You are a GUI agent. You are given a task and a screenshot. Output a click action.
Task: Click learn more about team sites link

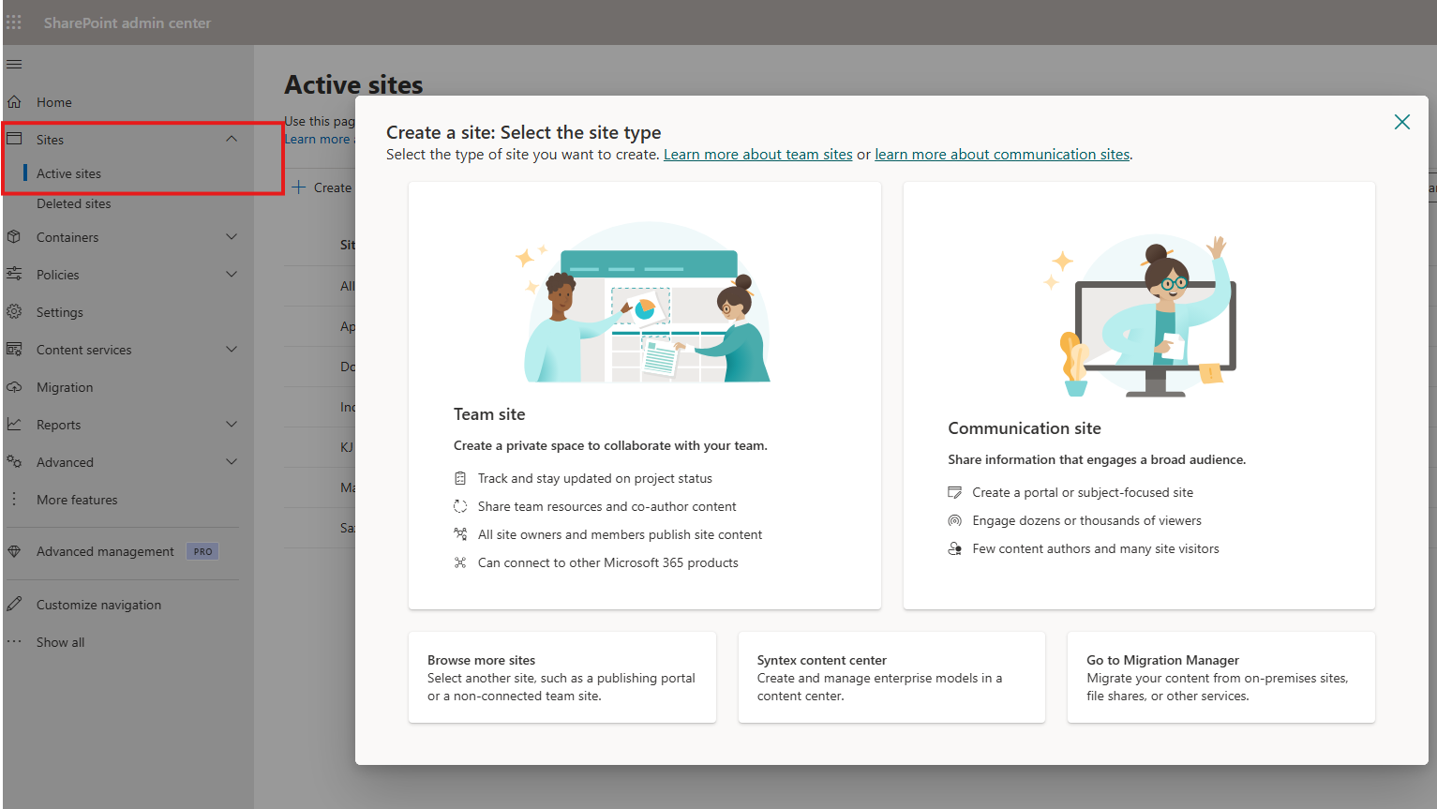[x=757, y=154]
